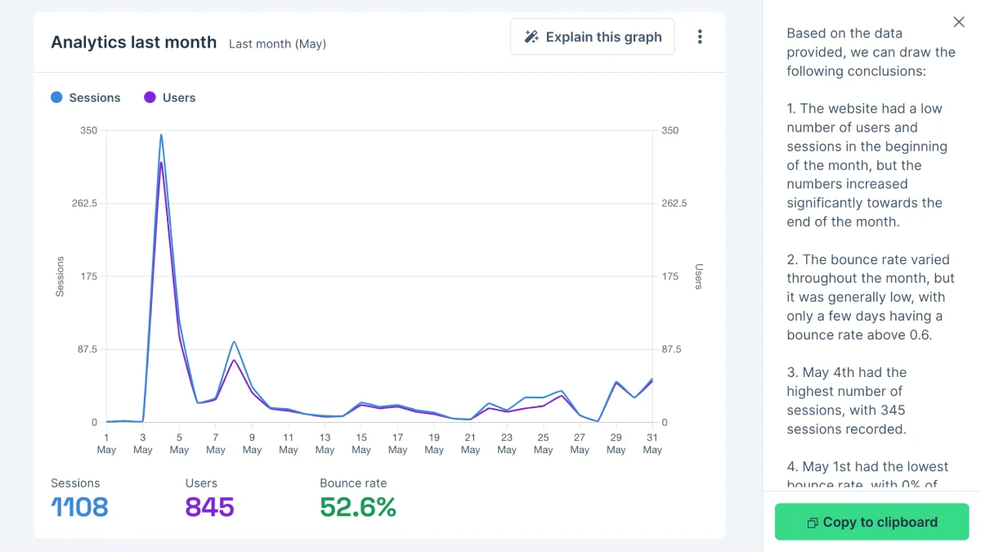This screenshot has height=552, width=981.
Task: Click the Analytics last month title
Action: point(134,43)
